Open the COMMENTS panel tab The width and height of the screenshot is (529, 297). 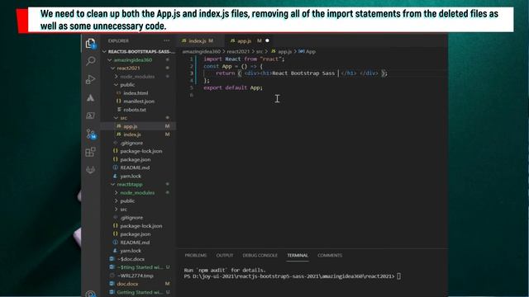[330, 255]
